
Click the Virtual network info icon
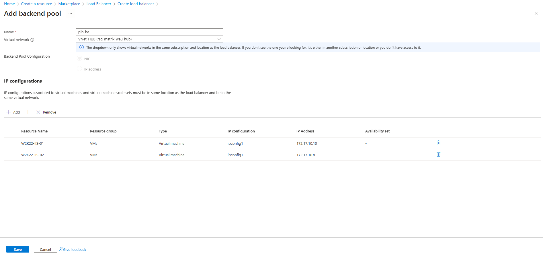32,40
